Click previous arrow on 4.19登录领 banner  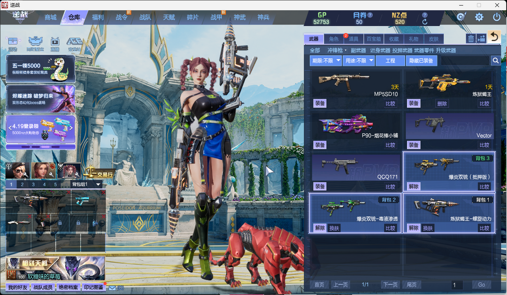10,128
